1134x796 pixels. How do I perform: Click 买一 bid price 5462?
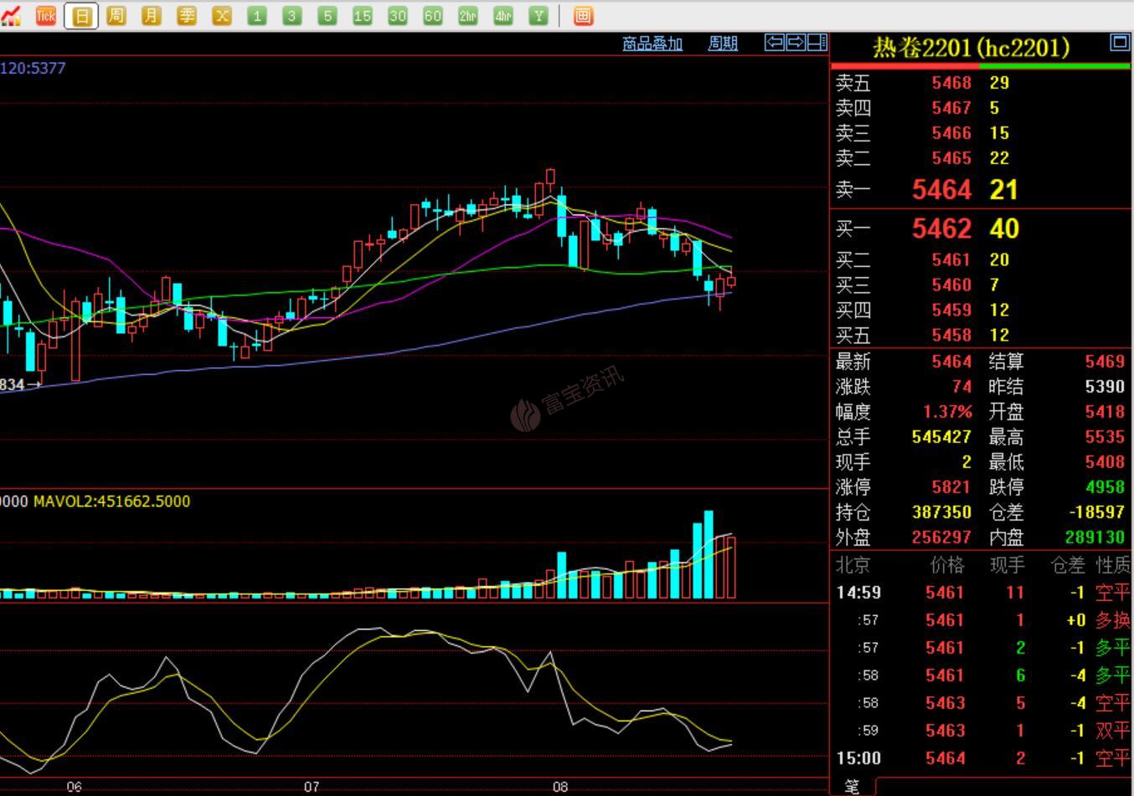pos(941,229)
